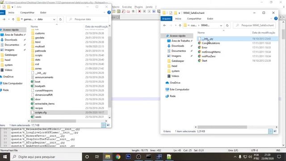Open OBS Studio from the taskbar
286x161 pixels.
coord(139,157)
